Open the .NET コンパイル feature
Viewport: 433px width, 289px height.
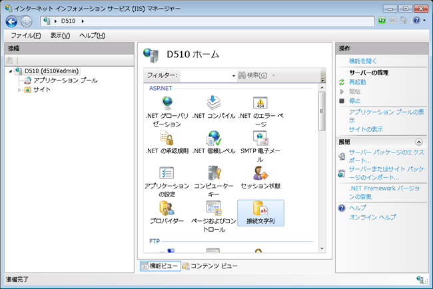pos(214,107)
